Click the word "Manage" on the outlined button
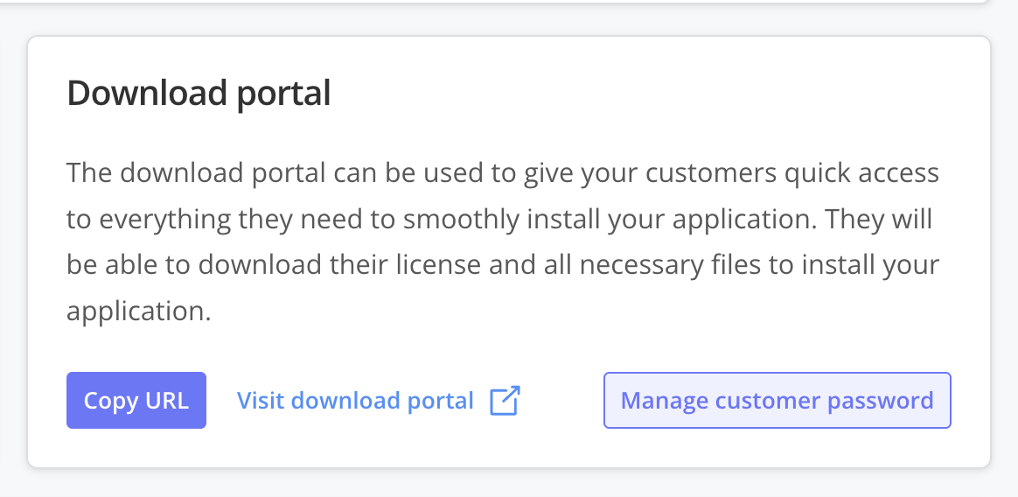 [665, 401]
